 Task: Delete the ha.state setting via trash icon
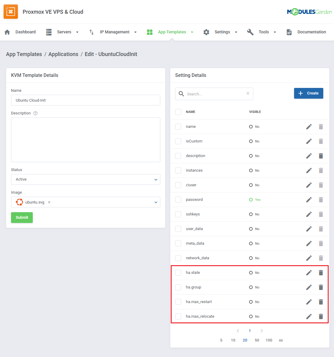[x=321, y=273]
